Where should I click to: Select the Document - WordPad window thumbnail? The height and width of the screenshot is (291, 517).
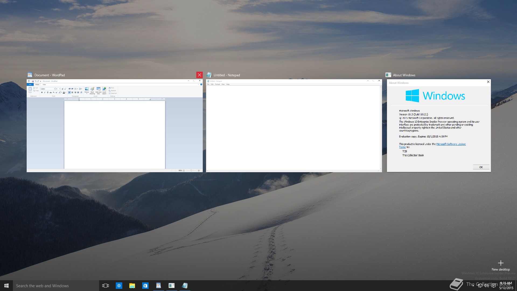[114, 126]
